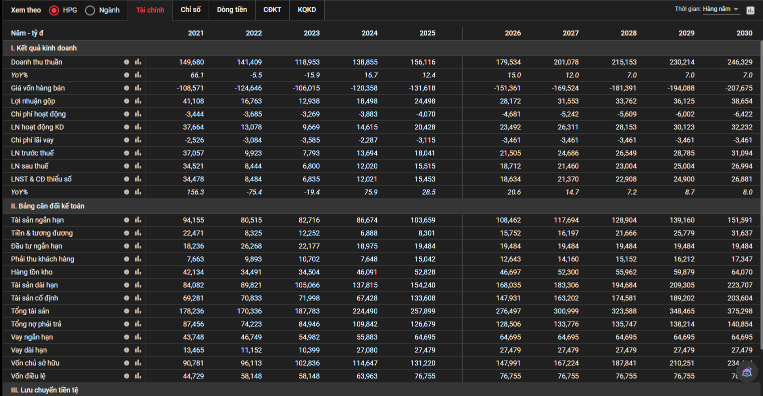The height and width of the screenshot is (396, 763).
Task: Show the chart for LN sau thuế
Action: [x=138, y=166]
